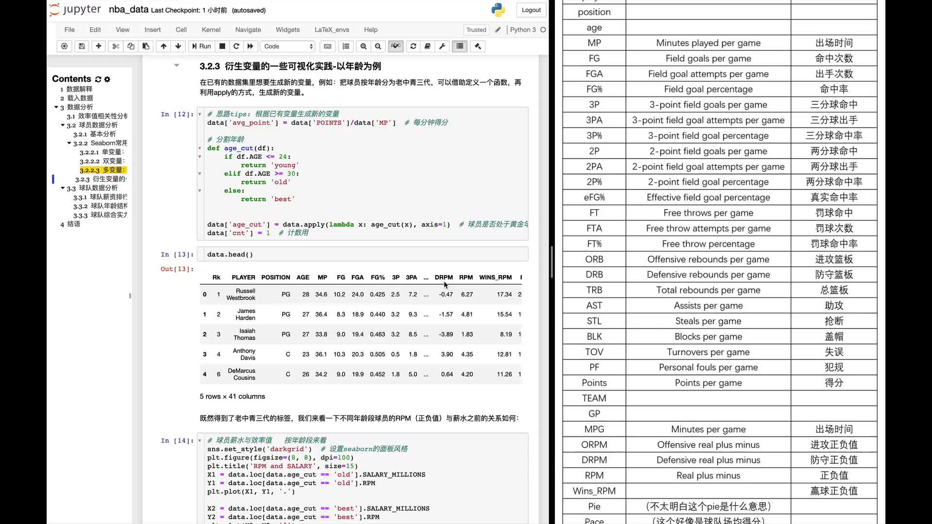Select the Navigate menu item
Viewport: 932px width, 524px height.
pos(248,30)
